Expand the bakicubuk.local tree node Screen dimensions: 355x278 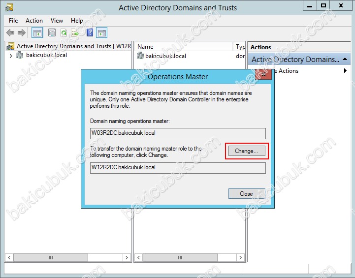[x=11, y=56]
